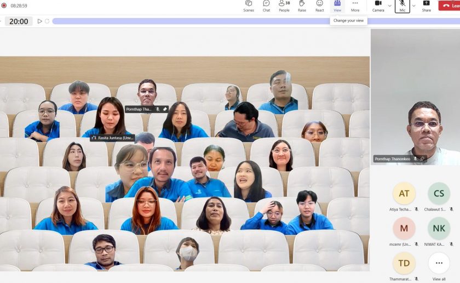460x283 pixels.
Task: Expand the Camera options dropdown arrow
Action: [390, 6]
